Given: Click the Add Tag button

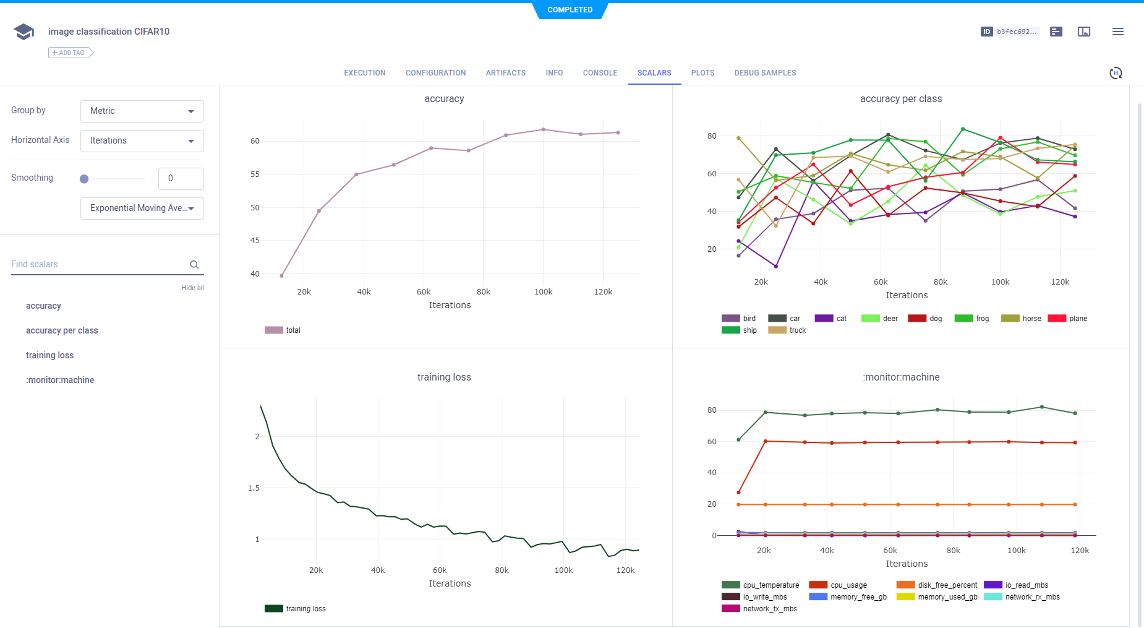Looking at the screenshot, I should click(x=70, y=53).
